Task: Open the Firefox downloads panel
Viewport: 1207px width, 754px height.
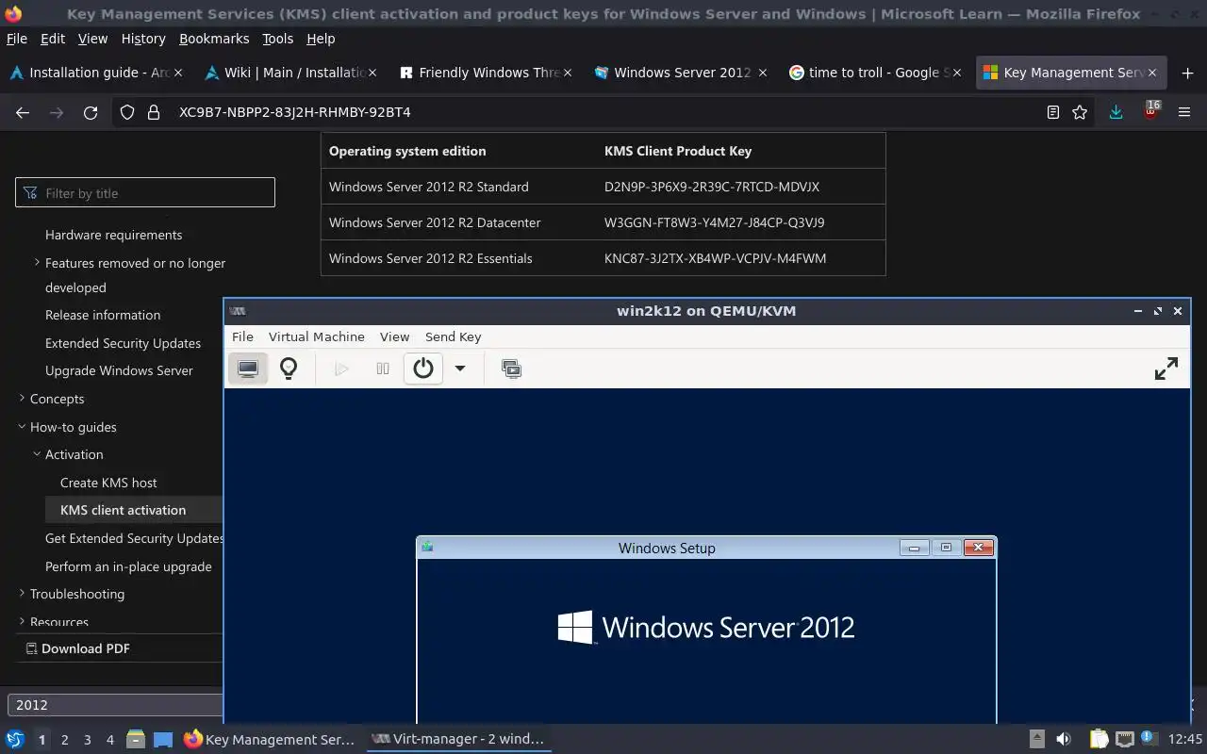Action: (x=1116, y=112)
